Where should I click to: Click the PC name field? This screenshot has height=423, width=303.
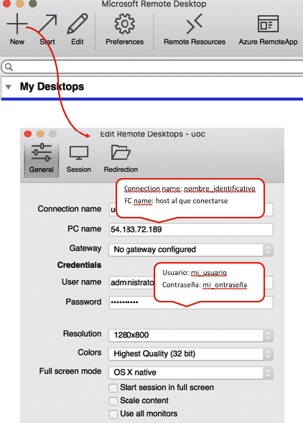(x=191, y=230)
